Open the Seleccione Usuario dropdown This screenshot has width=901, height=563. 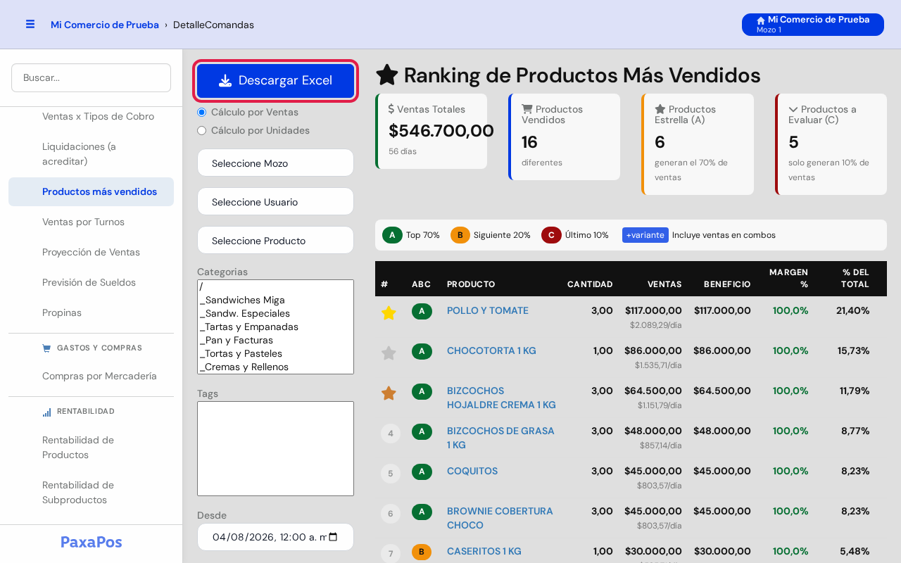tap(275, 201)
